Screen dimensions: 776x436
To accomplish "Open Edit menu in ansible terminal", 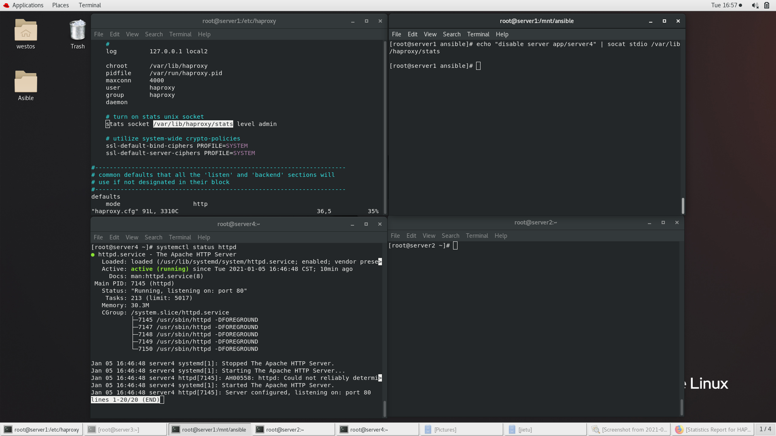I will point(412,34).
